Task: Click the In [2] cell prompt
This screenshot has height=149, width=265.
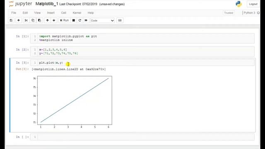Action: pos(22,50)
